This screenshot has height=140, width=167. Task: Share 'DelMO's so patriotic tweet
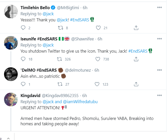[x=136, y=84]
